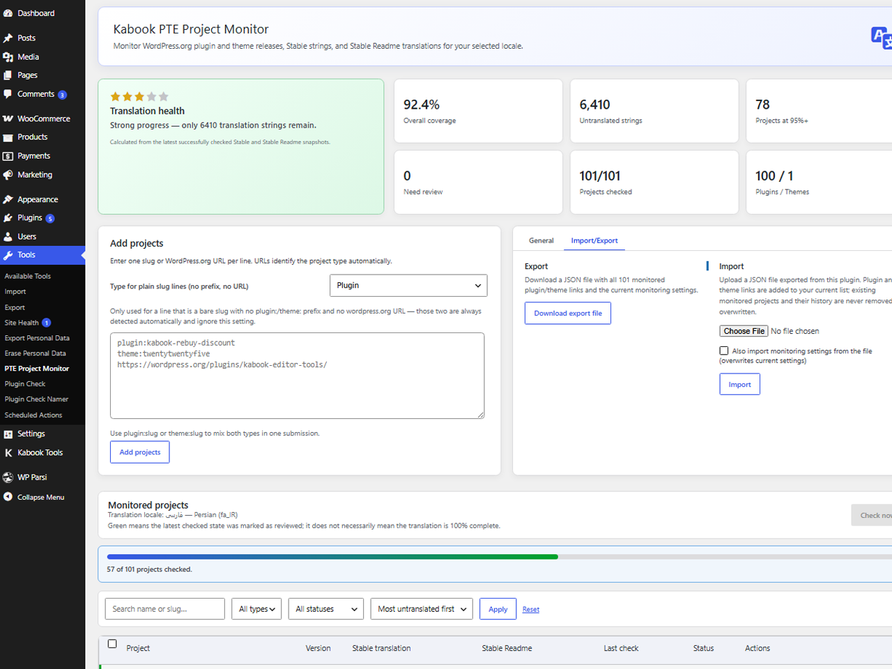Viewport: 892px width, 669px height.
Task: Click the projects checked progress bar
Action: (500, 557)
